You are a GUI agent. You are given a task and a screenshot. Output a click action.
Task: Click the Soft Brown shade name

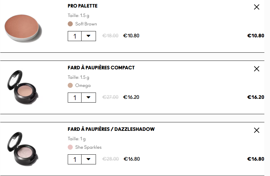click(86, 24)
